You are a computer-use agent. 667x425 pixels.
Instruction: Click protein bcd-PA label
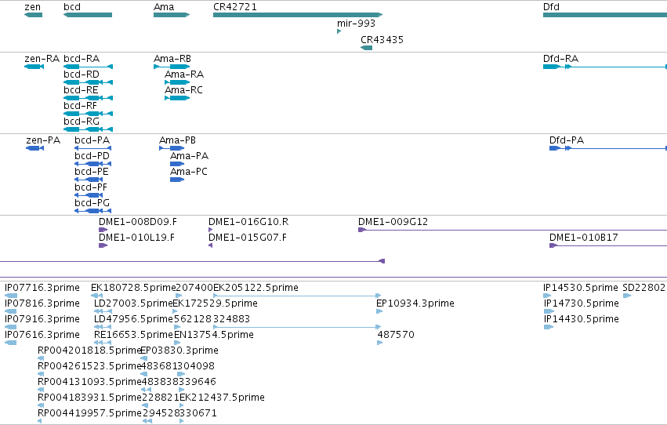click(92, 140)
